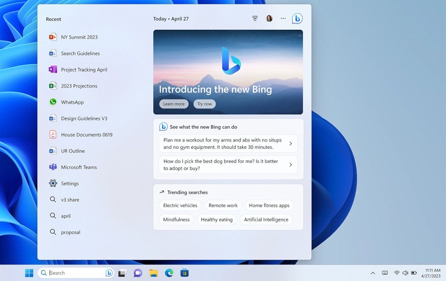Click the battery status tray icon
446x281 pixels.
point(414,273)
